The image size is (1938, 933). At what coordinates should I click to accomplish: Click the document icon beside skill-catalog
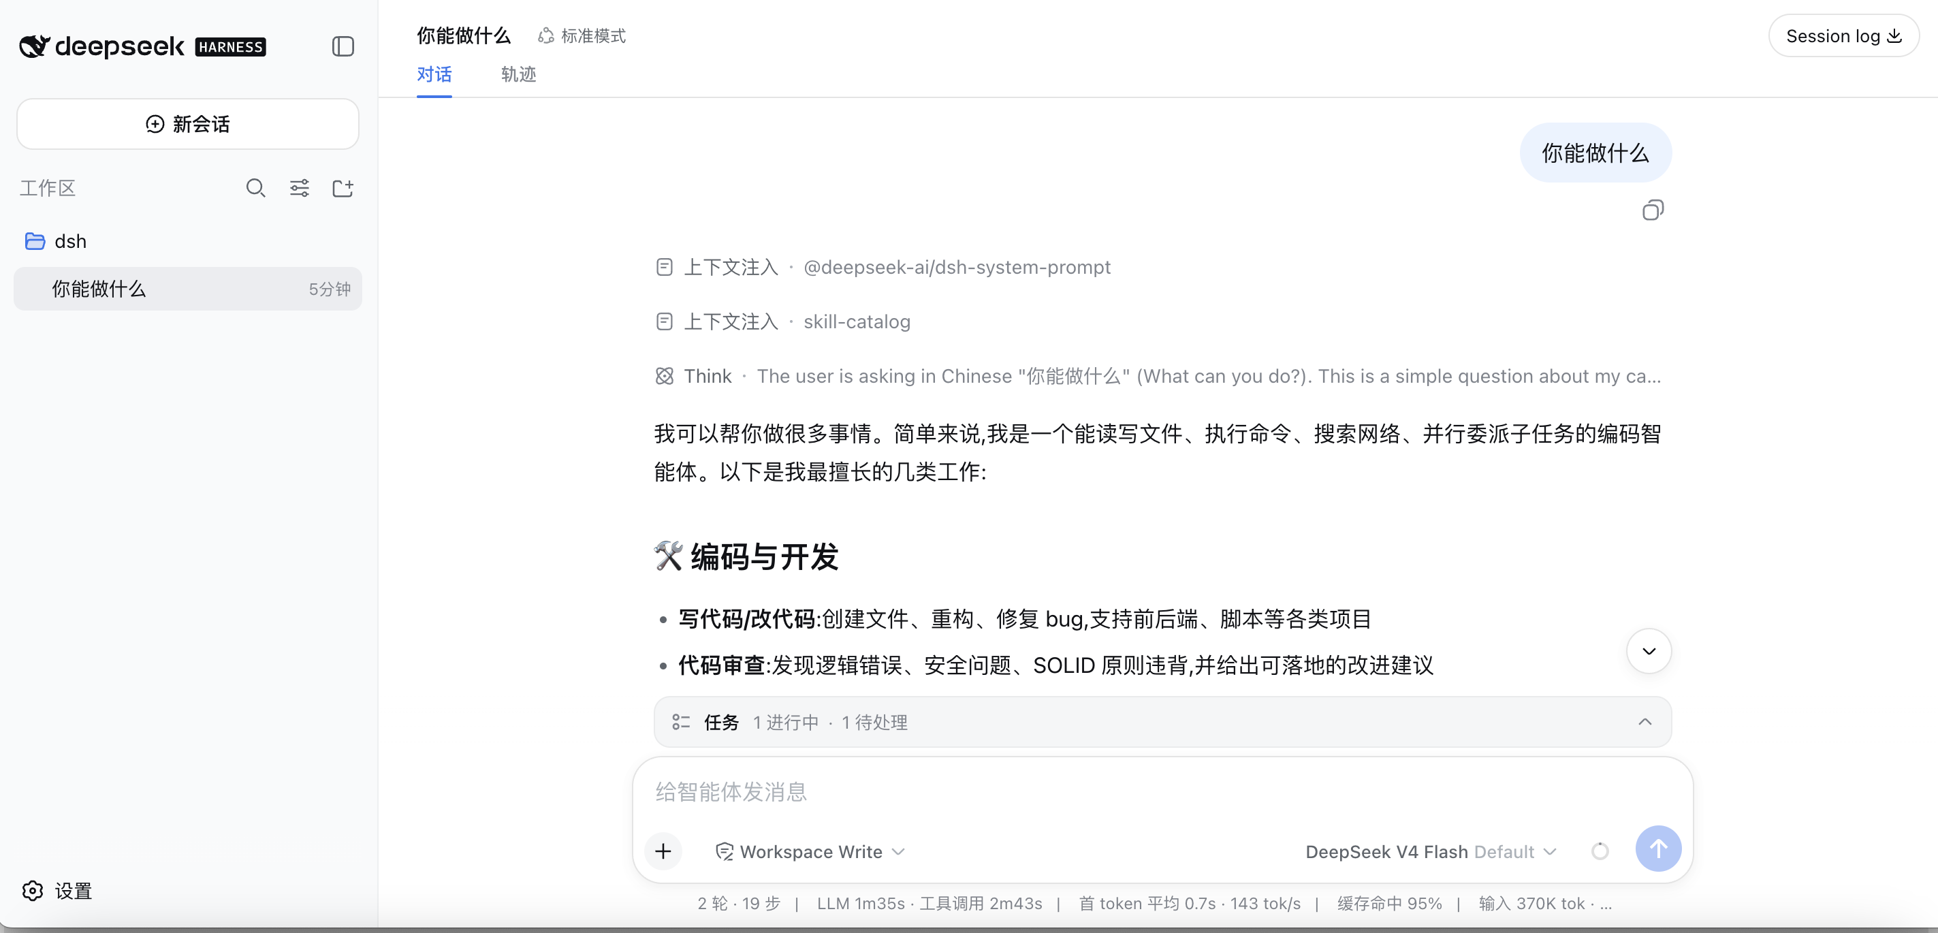click(x=665, y=322)
